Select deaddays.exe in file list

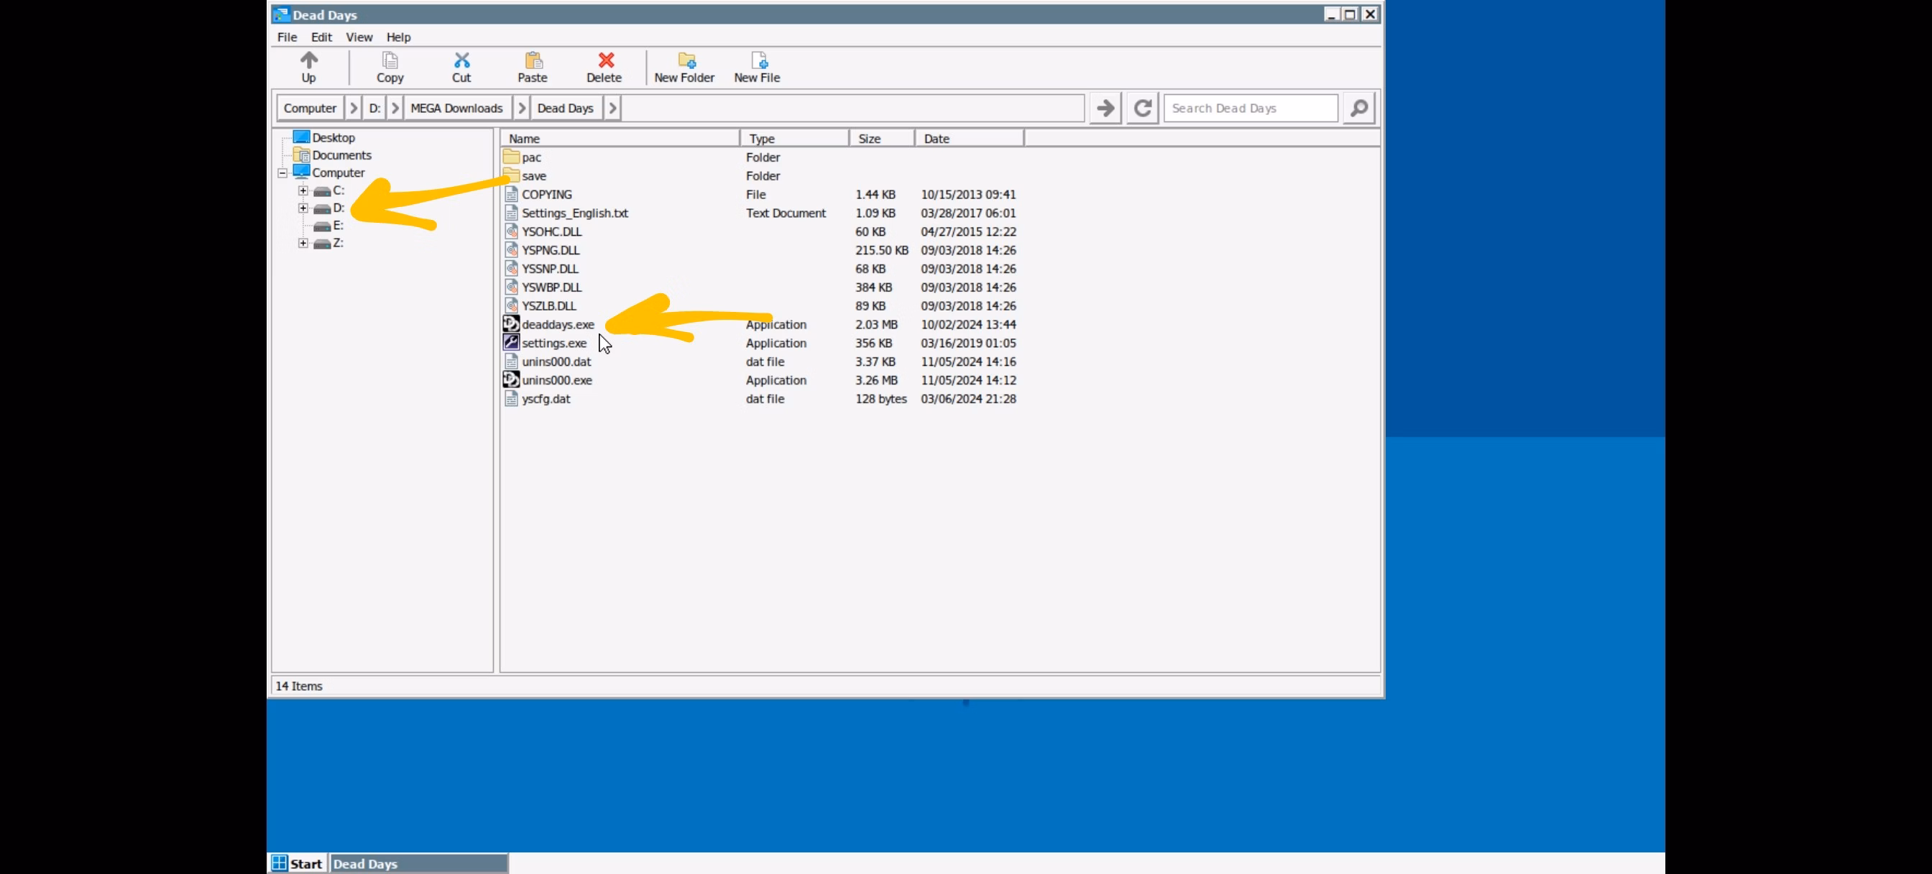(x=557, y=325)
